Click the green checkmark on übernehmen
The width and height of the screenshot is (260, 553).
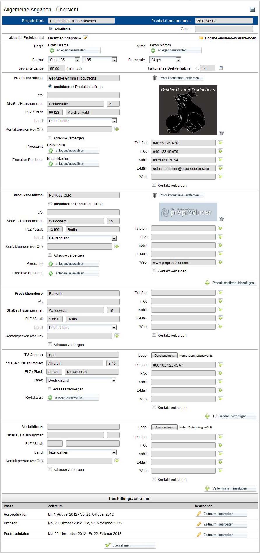pyautogui.click(x=108, y=545)
